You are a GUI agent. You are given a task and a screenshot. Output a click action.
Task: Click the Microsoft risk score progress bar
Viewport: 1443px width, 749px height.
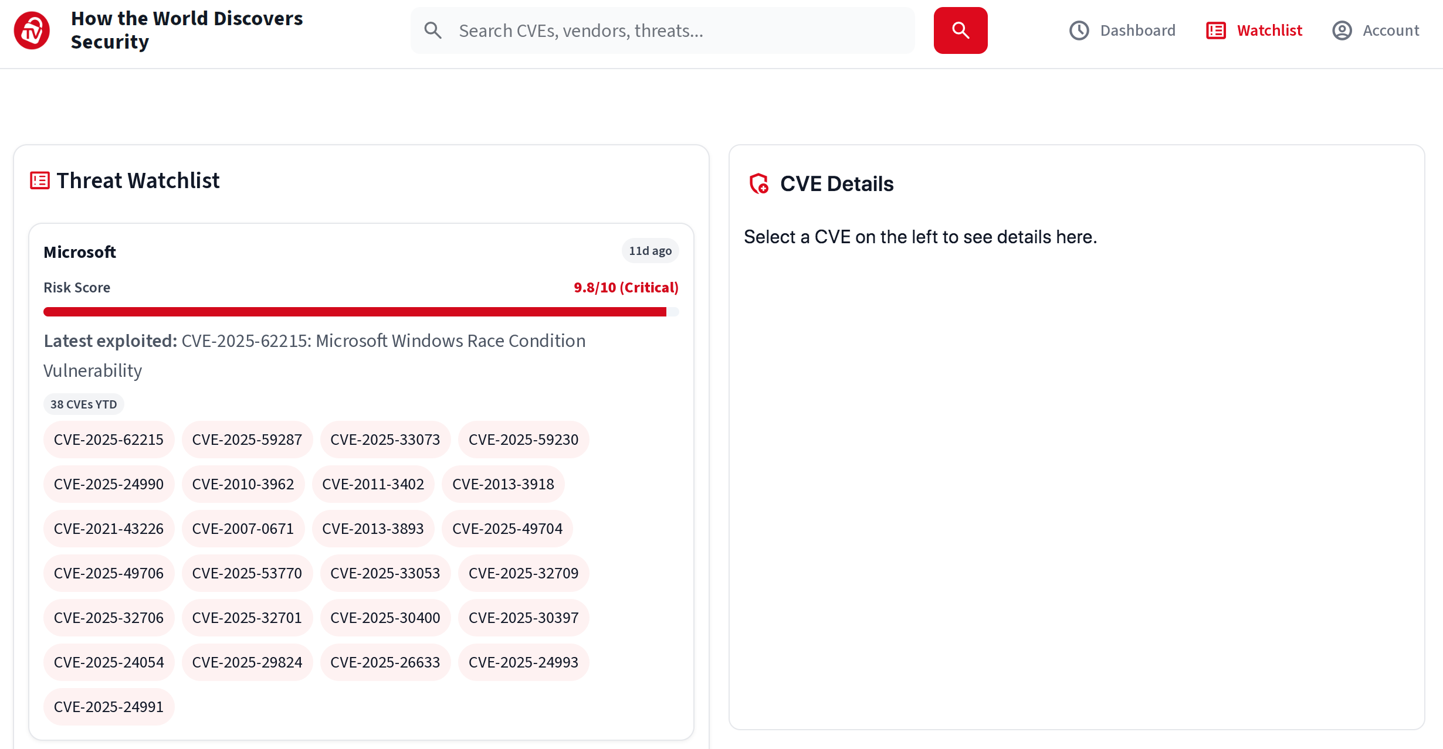(x=361, y=312)
